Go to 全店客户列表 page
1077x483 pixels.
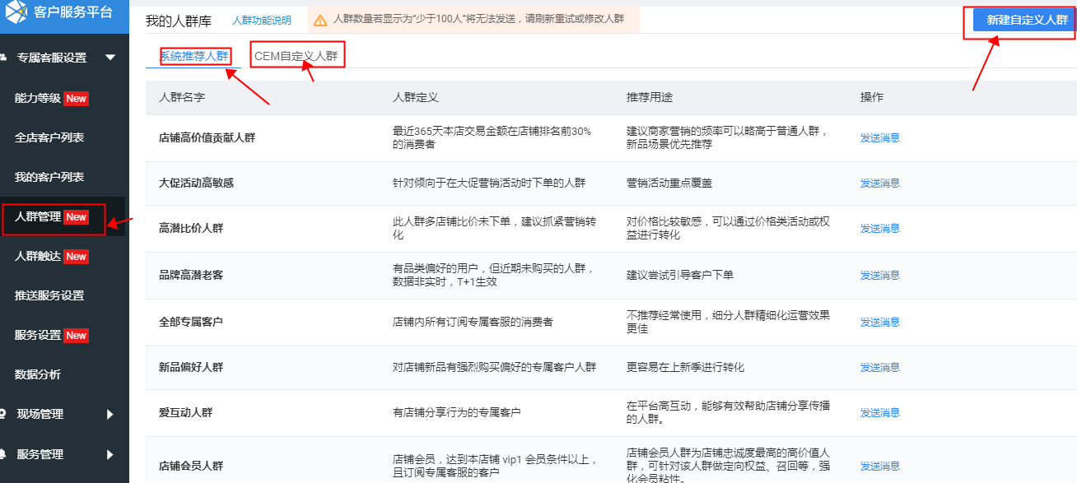click(49, 138)
